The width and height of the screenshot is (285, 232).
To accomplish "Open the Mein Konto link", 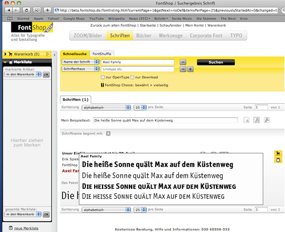I will pyautogui.click(x=194, y=26).
